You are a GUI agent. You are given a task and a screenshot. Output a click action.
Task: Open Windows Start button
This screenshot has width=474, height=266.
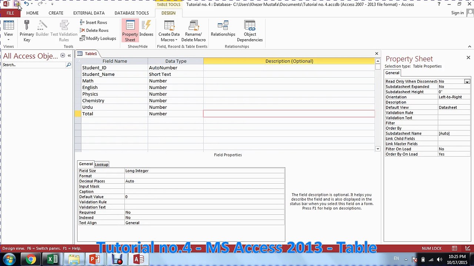click(9, 259)
